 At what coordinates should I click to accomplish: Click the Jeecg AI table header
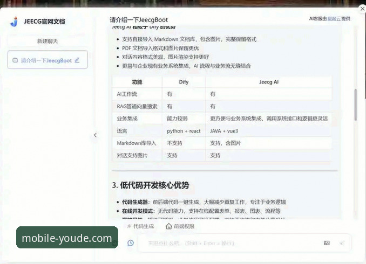[269, 82]
